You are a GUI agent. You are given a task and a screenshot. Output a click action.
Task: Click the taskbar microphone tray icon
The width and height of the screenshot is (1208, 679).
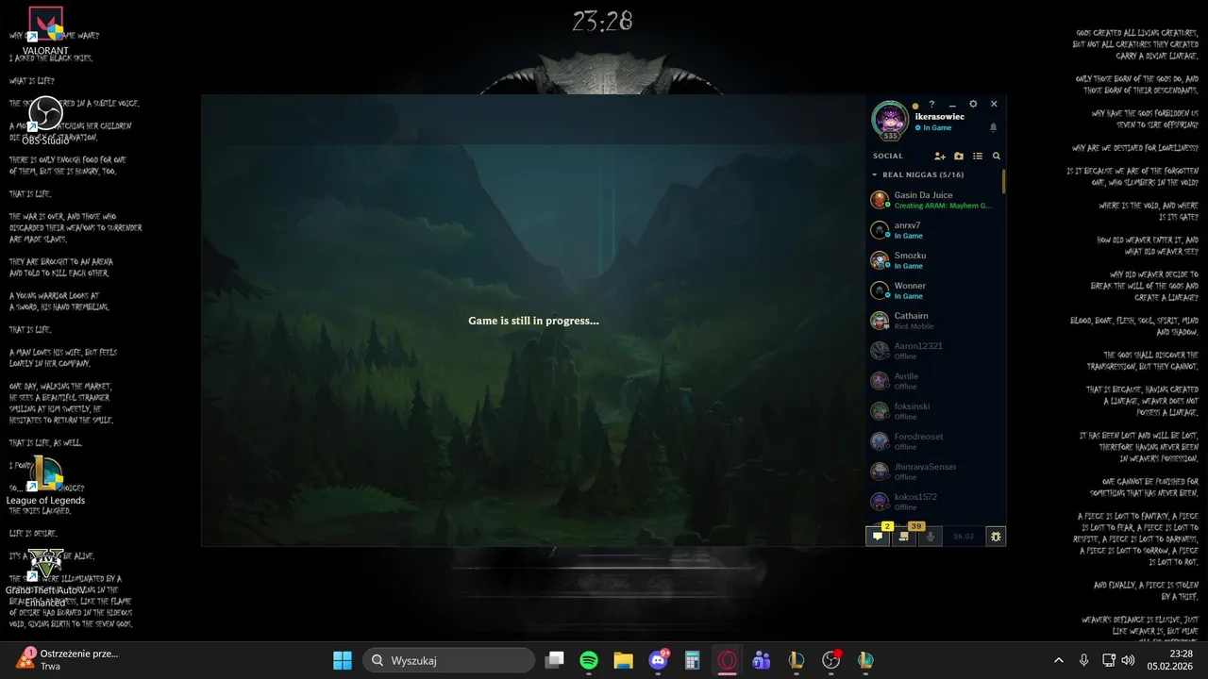(1084, 660)
